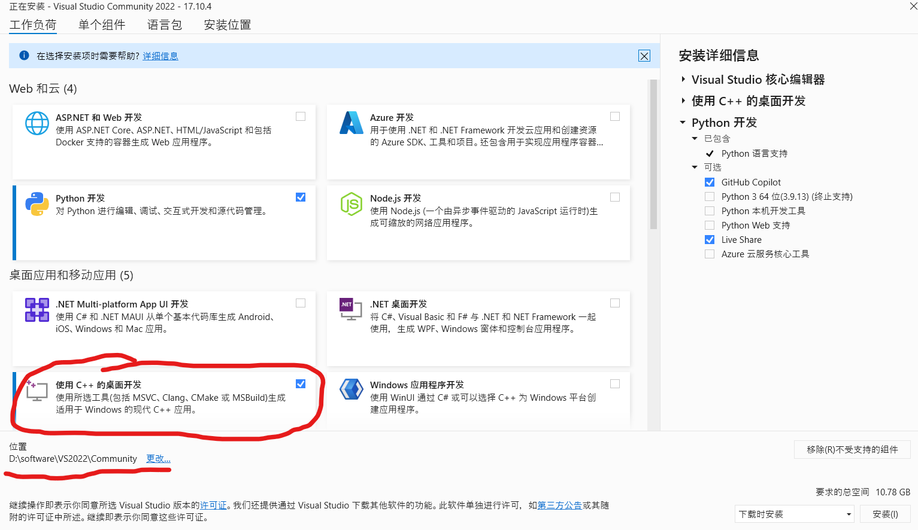Click the install path D:\software\VS2022\Community
Viewport: 918px width, 530px height.
coord(73,459)
